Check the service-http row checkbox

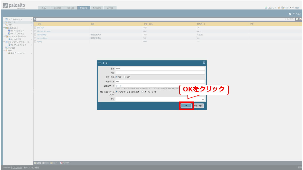pyautogui.click(x=35, y=35)
